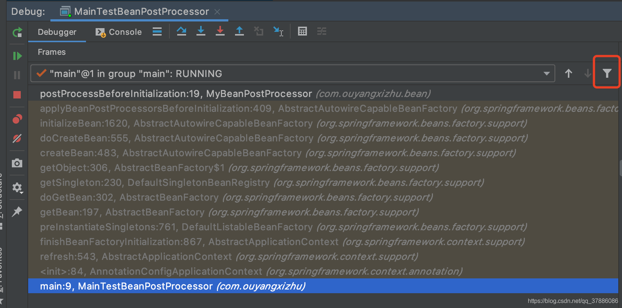Select the previous frame up arrow
The image size is (622, 308).
pos(569,73)
